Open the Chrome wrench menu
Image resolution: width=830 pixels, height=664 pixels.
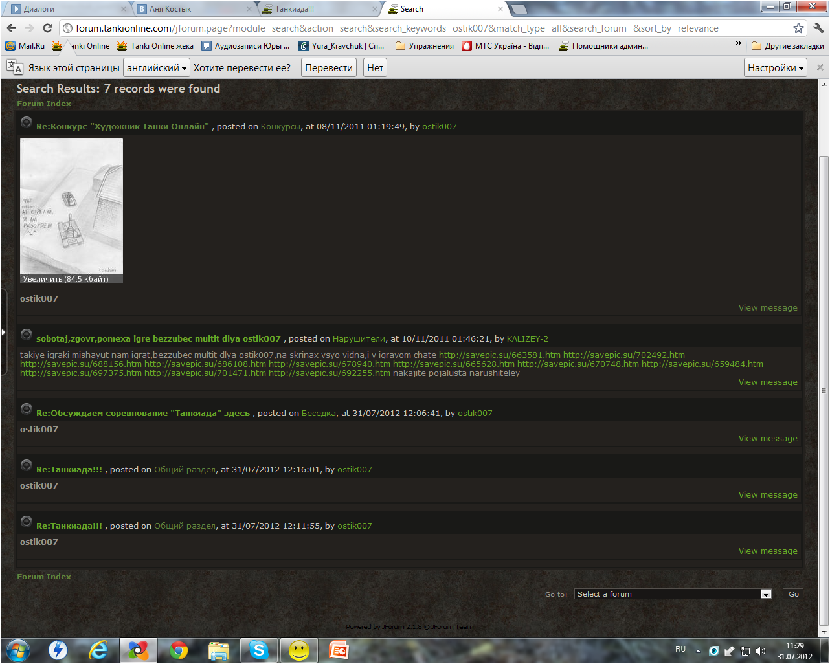tap(818, 28)
